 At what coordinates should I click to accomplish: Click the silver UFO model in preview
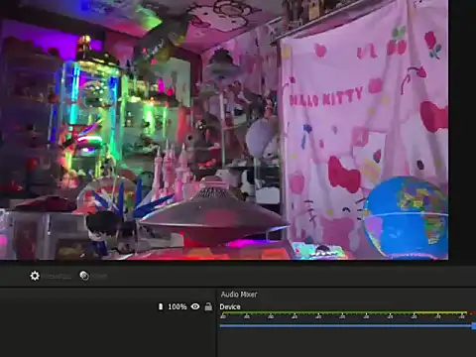click(x=211, y=215)
